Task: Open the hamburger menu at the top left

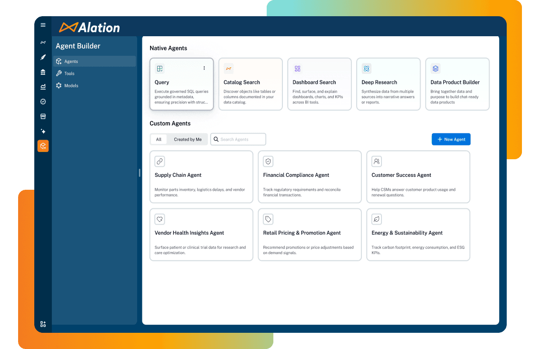Action: 43,25
